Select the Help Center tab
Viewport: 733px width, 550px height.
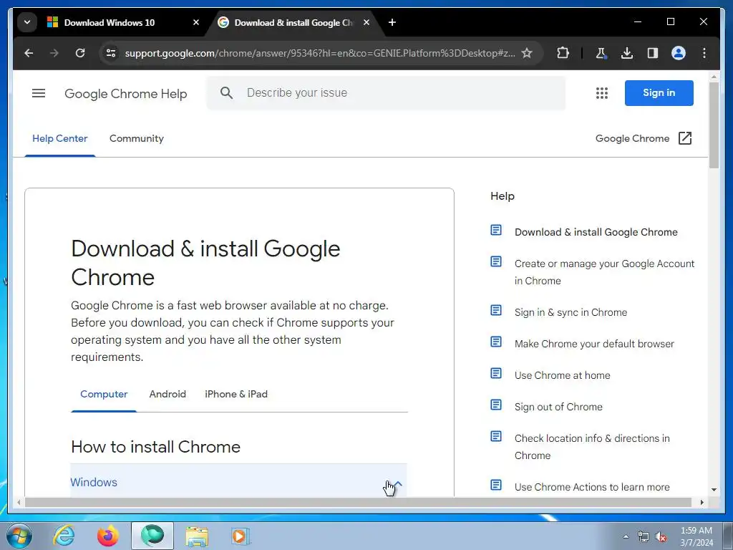coord(60,138)
